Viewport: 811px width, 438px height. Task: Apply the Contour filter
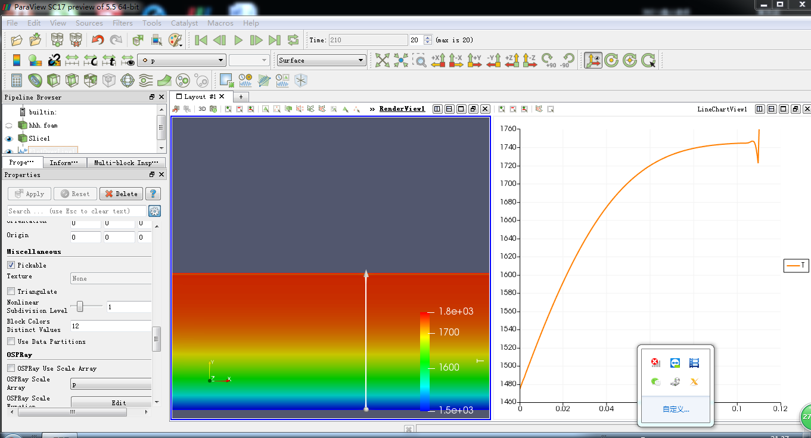[35, 80]
